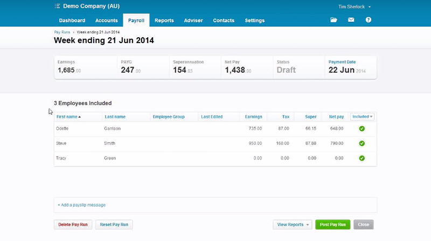The width and height of the screenshot is (431, 241).
Task: Click the green Post Pay Run button
Action: (332, 225)
